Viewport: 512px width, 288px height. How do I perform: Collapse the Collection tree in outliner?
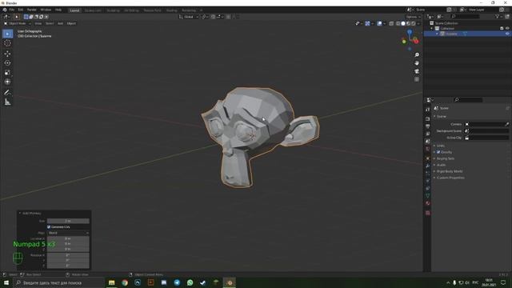432,29
